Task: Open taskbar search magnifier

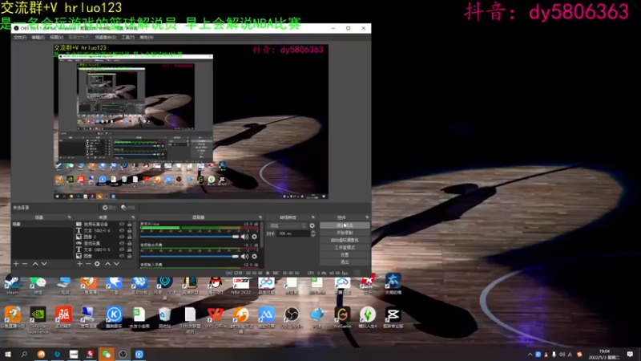Action: coord(24,354)
